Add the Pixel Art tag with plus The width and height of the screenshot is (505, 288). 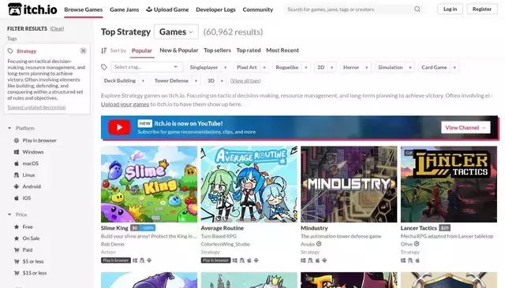(x=264, y=68)
